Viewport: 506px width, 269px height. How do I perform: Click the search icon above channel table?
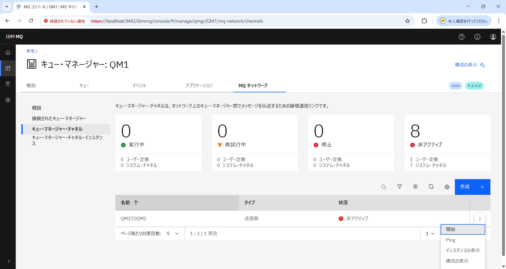(383, 187)
